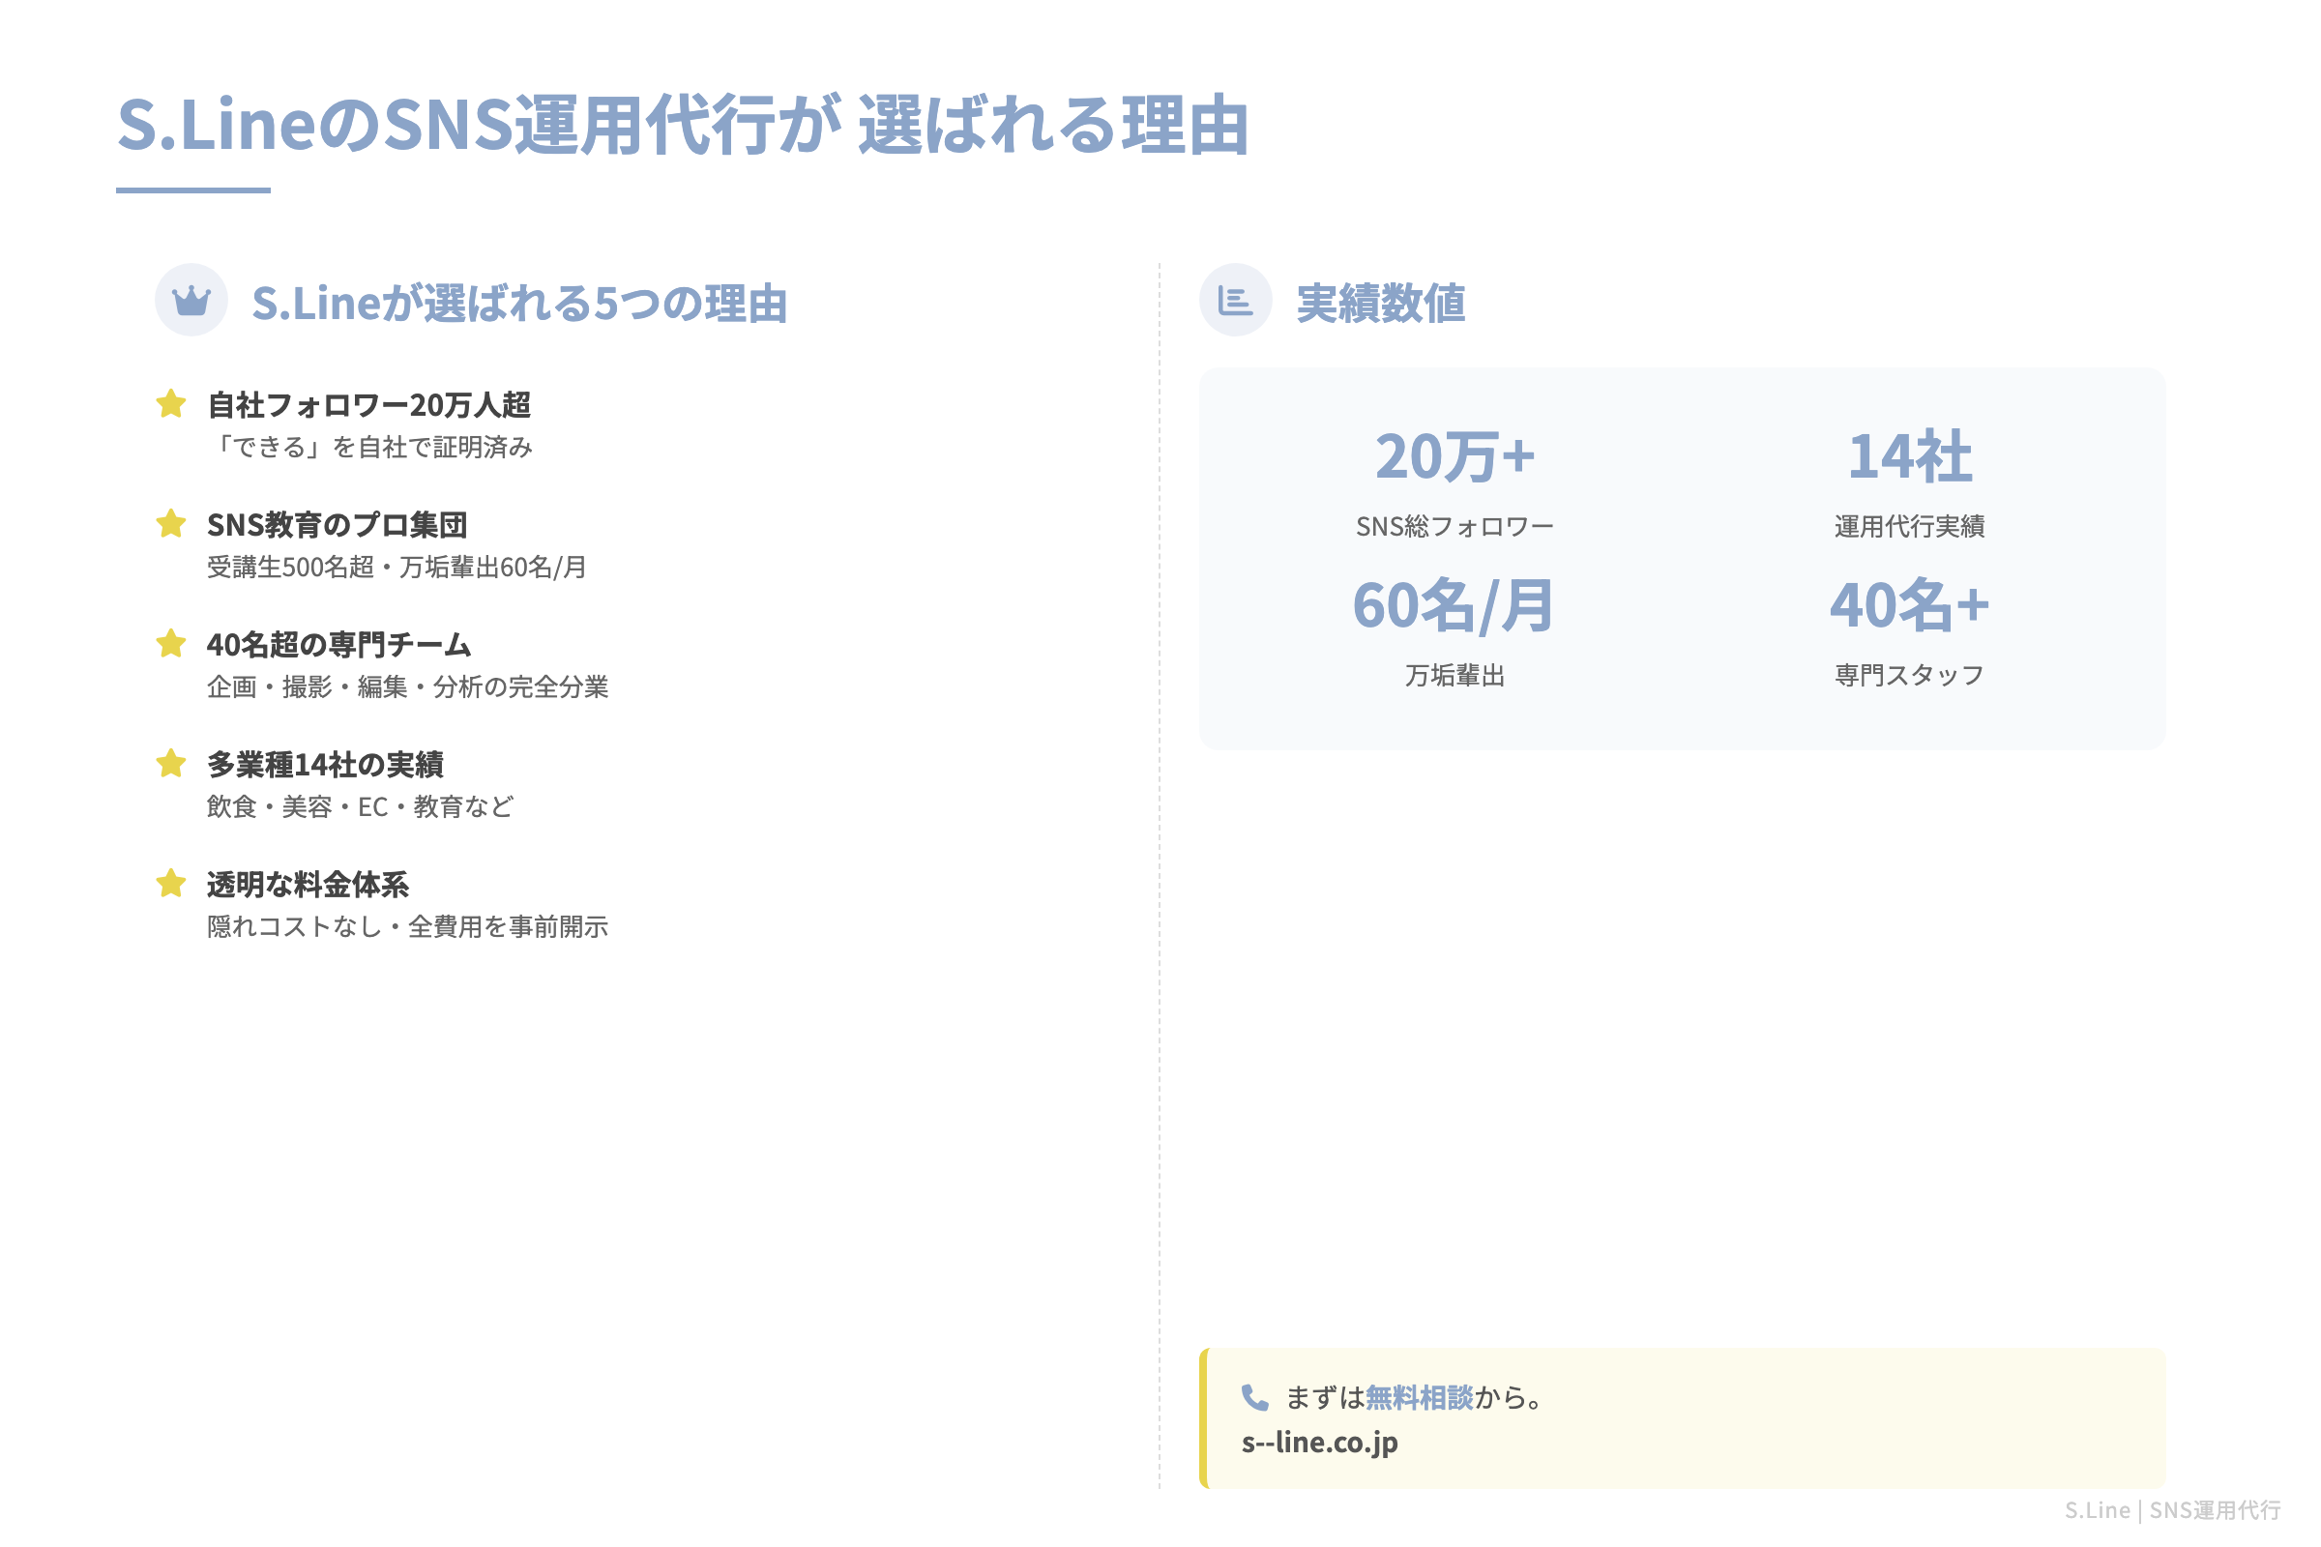Click the star beside 40名超の専門チーム
The width and height of the screenshot is (2321, 1547).
pos(172,643)
